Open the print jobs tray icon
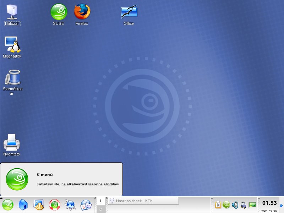 coord(243,205)
